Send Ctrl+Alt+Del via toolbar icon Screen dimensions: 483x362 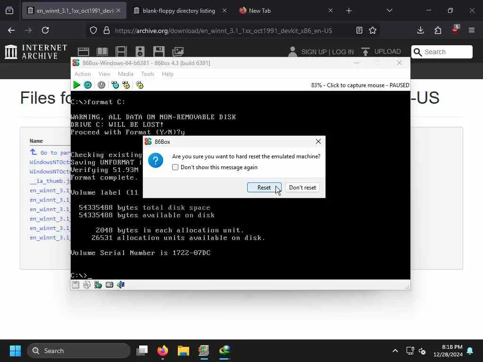tap(115, 85)
